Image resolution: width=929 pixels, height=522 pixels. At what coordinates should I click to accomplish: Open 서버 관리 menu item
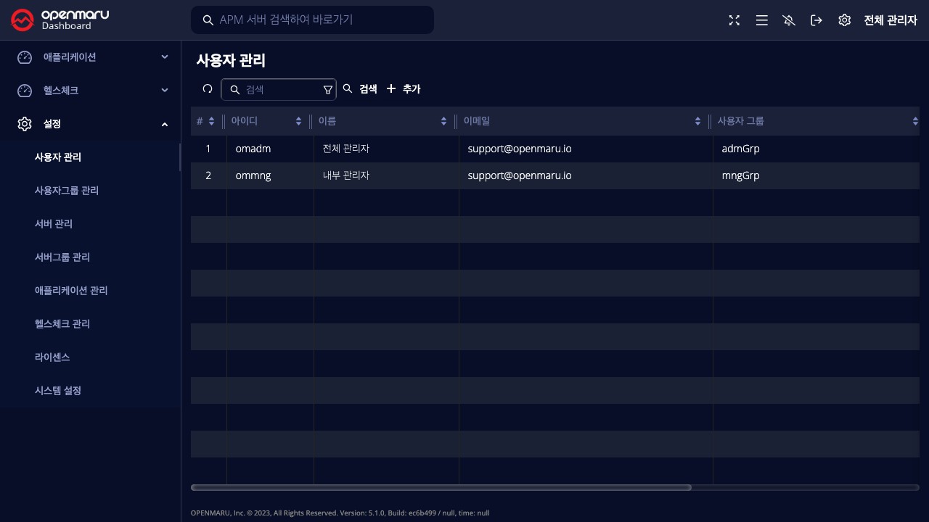coord(54,224)
